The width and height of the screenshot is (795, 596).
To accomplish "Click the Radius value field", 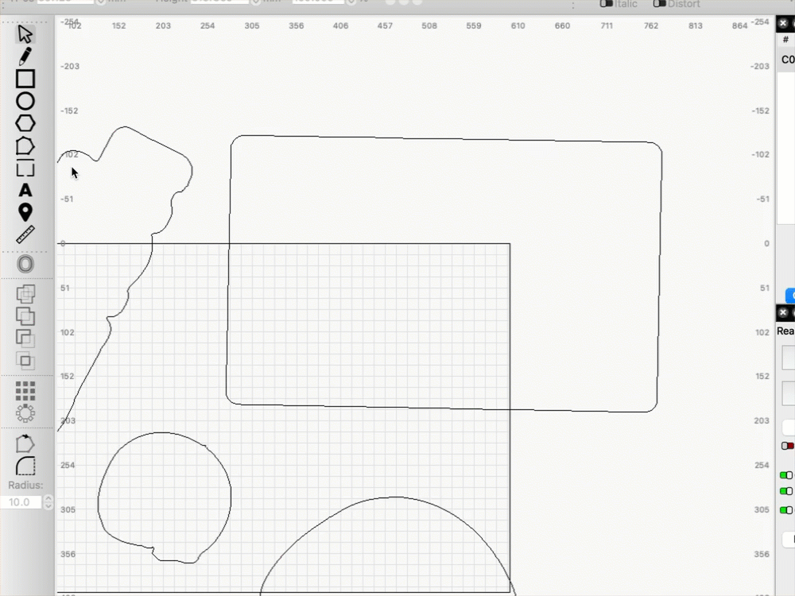I will click(21, 502).
